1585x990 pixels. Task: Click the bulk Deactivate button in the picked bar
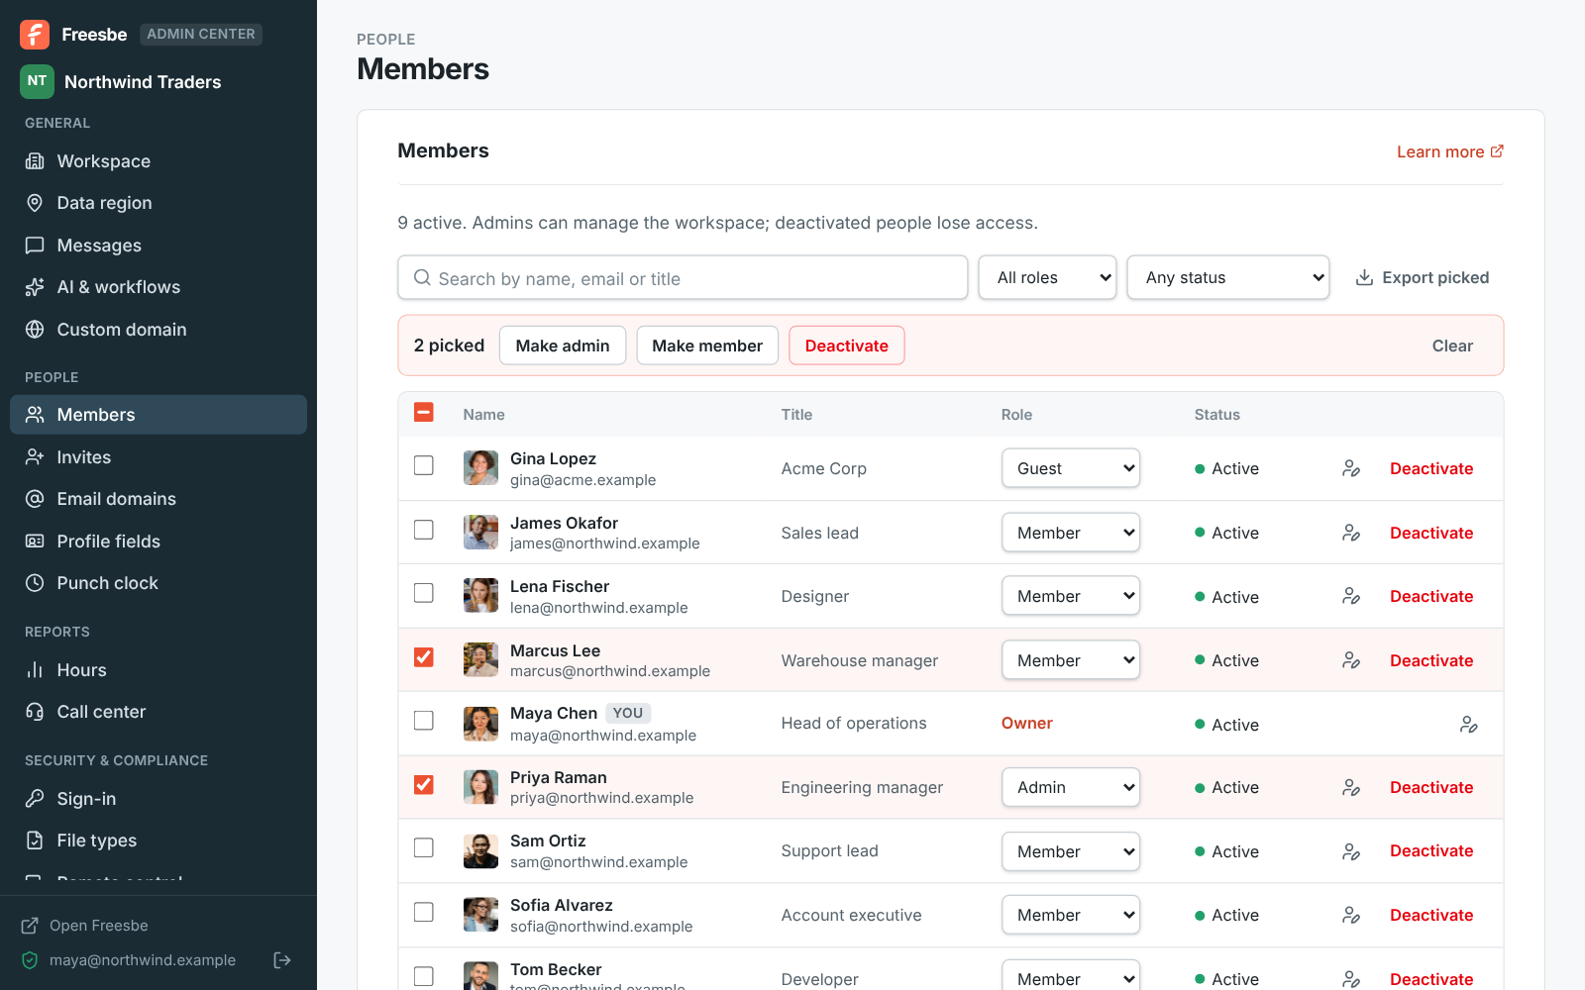click(847, 346)
